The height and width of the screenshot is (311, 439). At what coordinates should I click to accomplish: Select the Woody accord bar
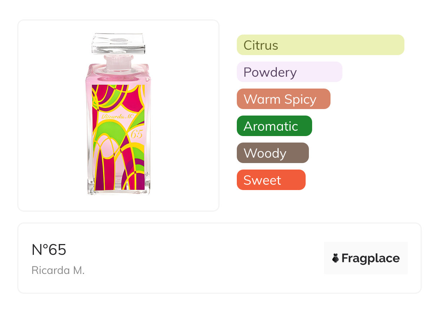[272, 153]
